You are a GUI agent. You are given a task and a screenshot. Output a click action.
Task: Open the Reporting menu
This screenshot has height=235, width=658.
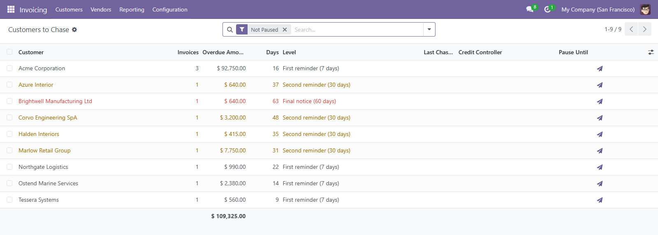132,9
